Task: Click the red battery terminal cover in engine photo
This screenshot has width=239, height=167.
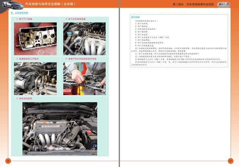Action: [88, 132]
